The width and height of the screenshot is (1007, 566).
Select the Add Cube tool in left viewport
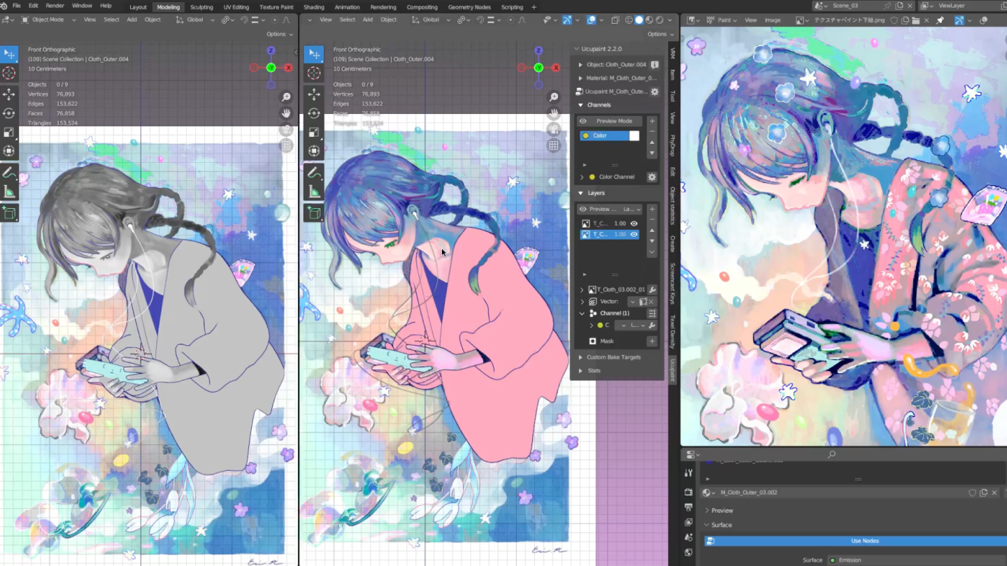coord(9,212)
